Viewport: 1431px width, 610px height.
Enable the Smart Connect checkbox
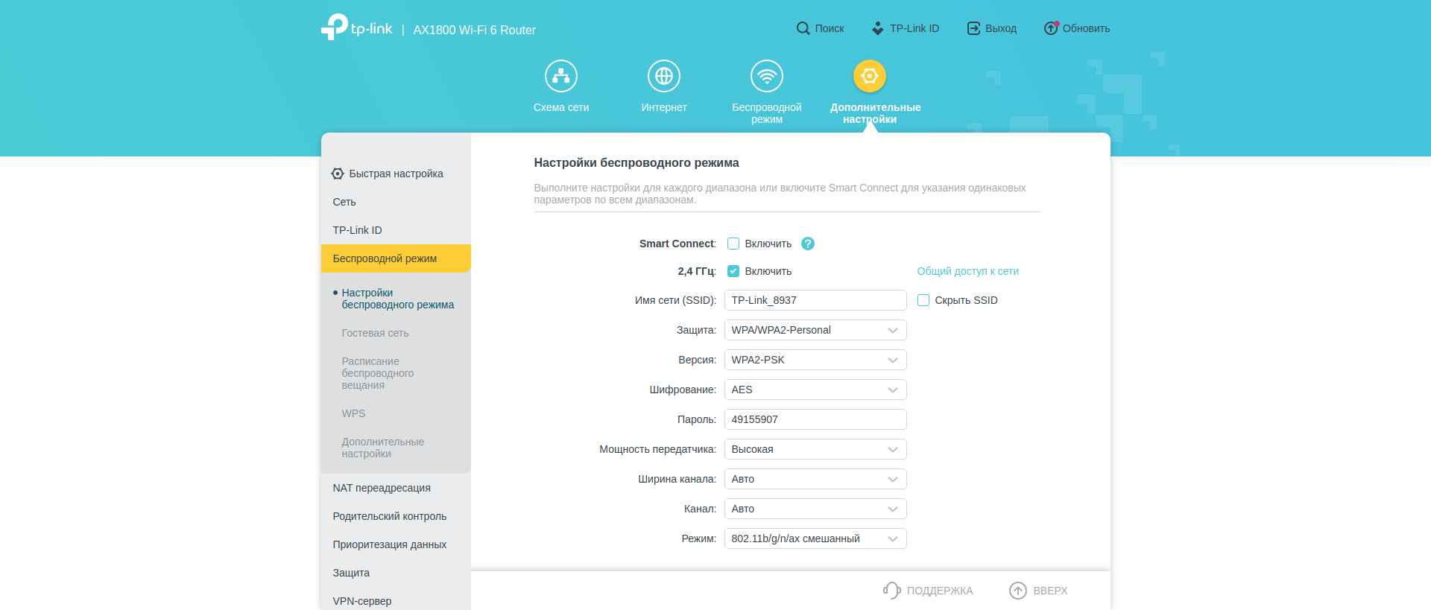pos(733,244)
